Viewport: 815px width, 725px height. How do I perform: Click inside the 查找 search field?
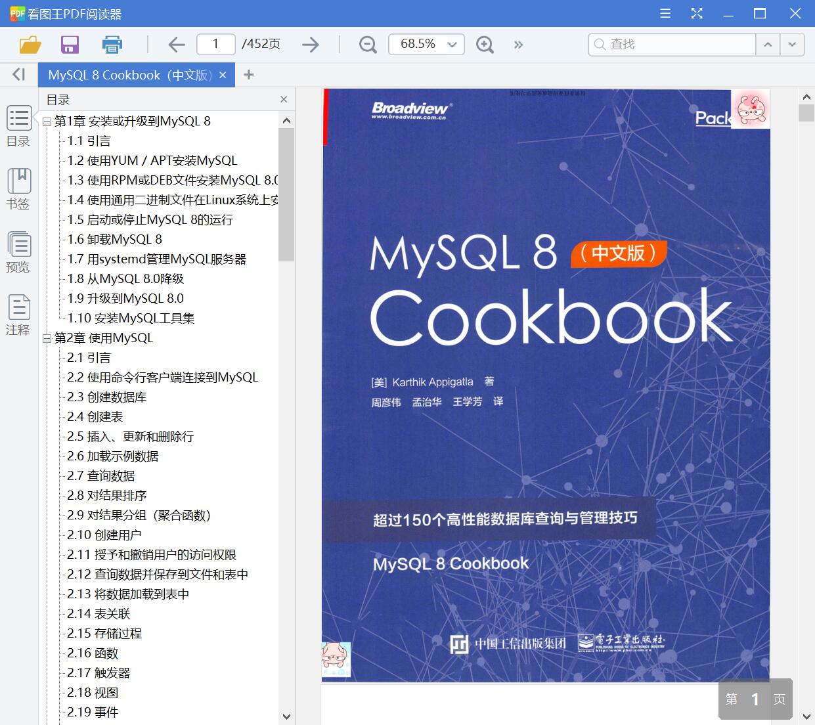click(670, 44)
